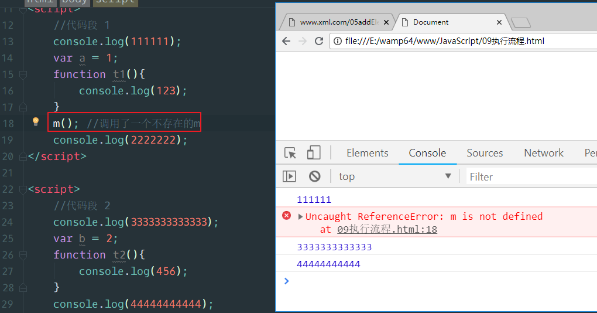Click the console.log(456) statement
The height and width of the screenshot is (313, 597).
click(133, 271)
